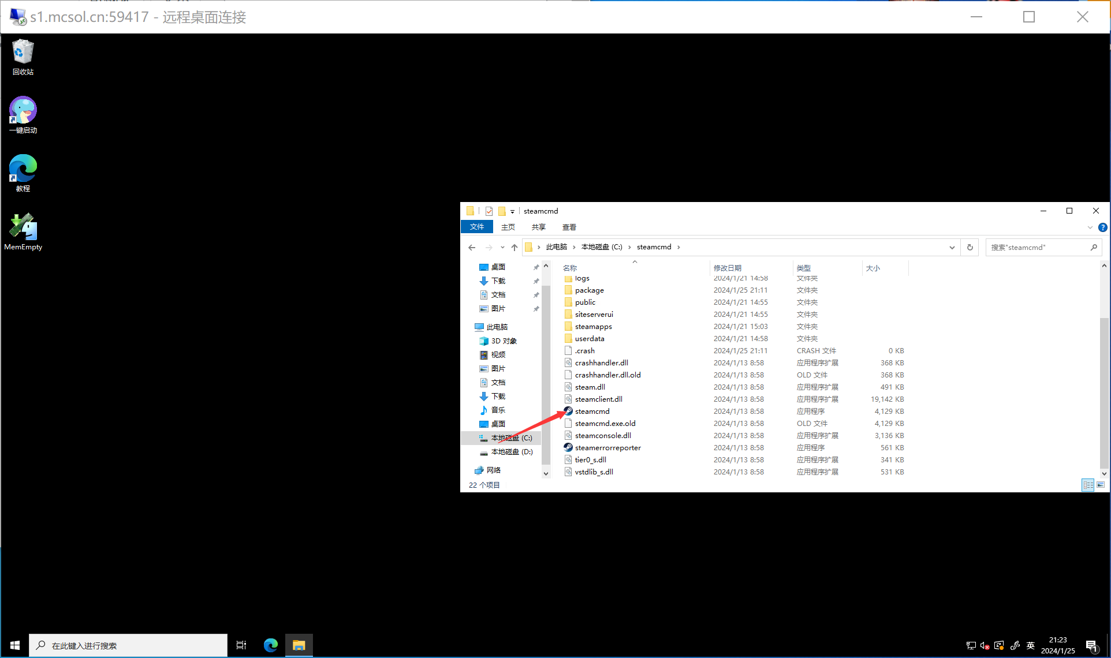This screenshot has width=1111, height=658.
Task: Switch to the 主页 ribbon tab
Action: (x=508, y=227)
